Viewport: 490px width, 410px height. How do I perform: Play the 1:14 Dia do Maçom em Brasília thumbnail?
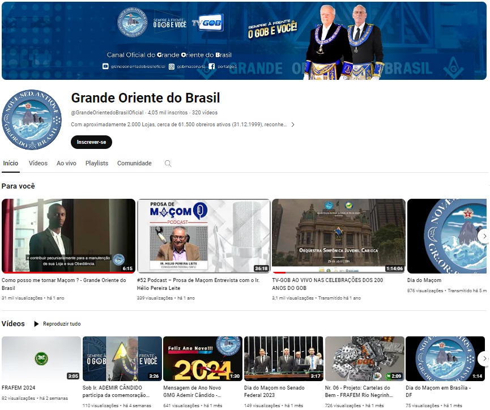click(x=445, y=358)
